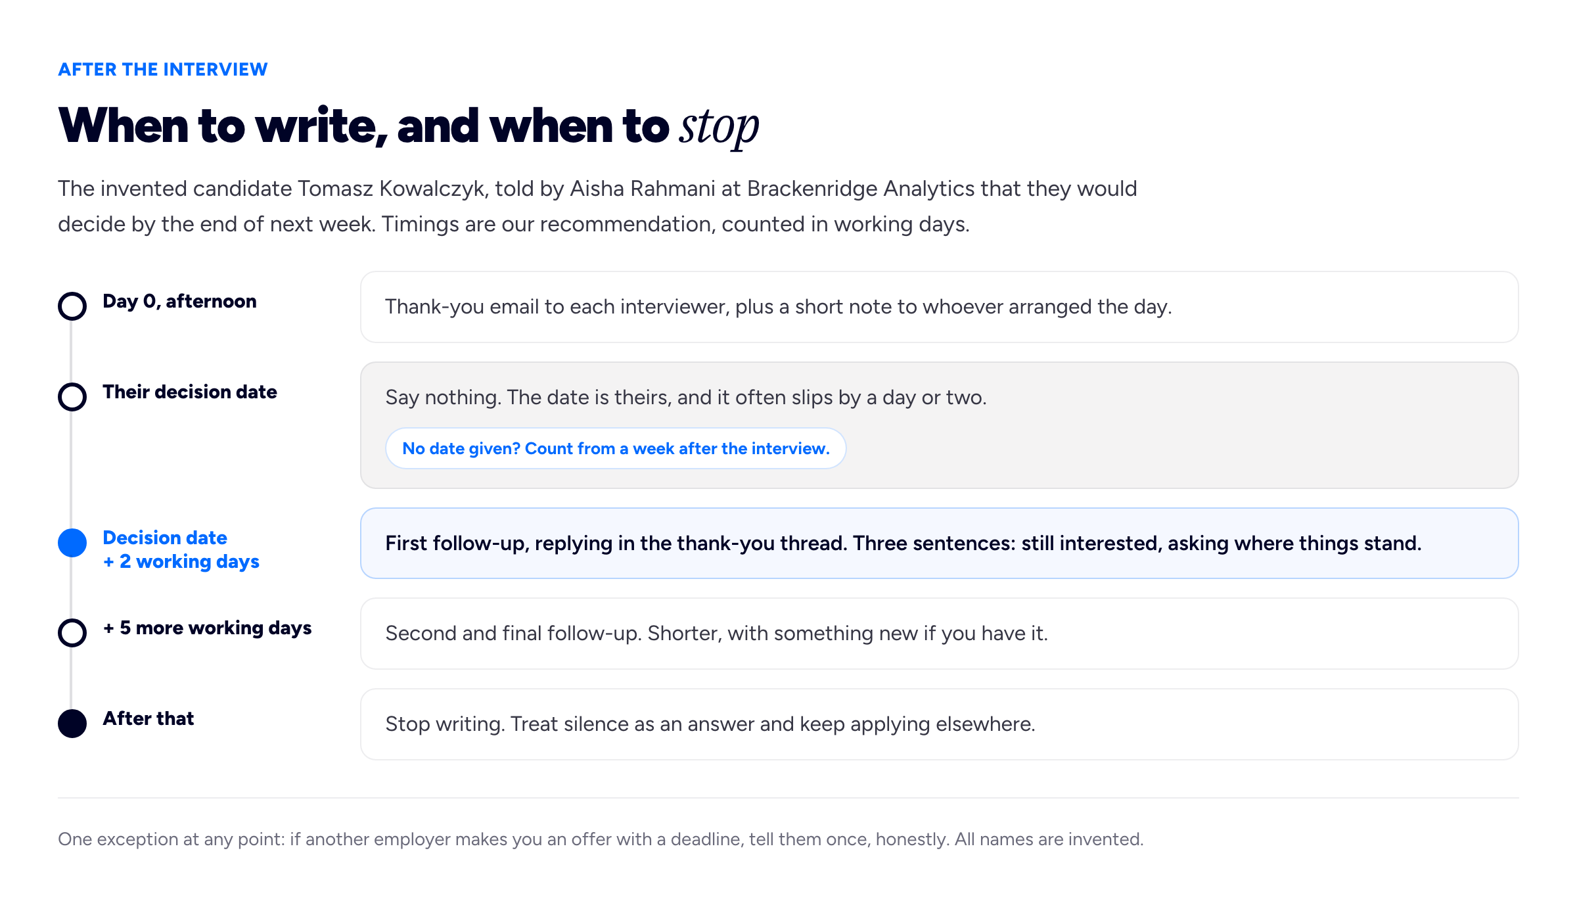Select the + 5 more working days circle

tap(72, 633)
